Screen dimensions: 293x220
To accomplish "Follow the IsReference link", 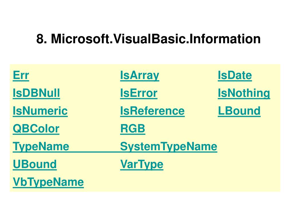I will pos(152,111).
